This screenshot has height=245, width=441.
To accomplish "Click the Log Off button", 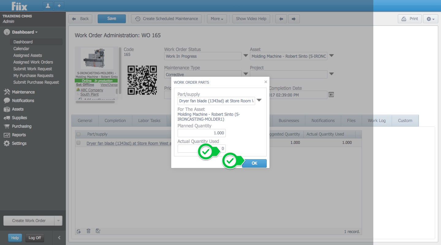I will coord(35,238).
